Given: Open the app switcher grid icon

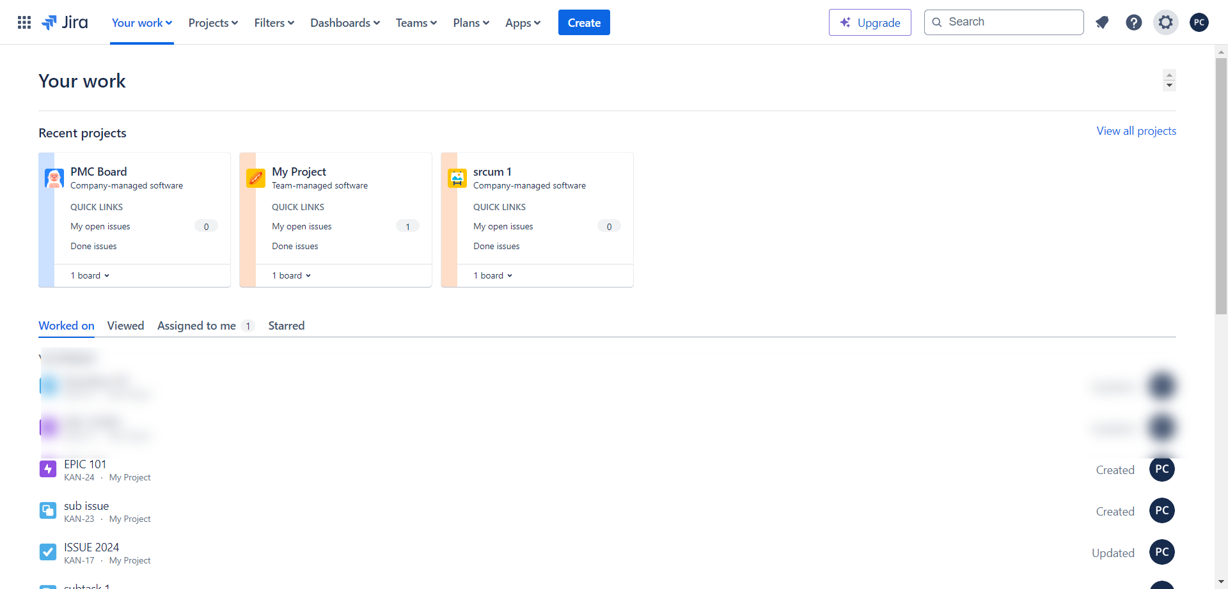Looking at the screenshot, I should tap(24, 22).
